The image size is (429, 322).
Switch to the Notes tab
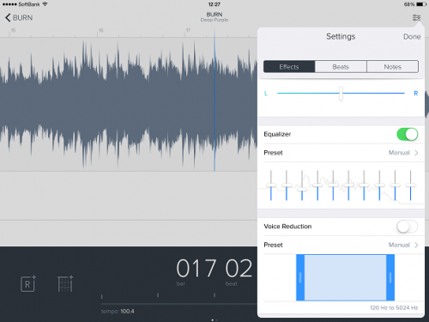click(392, 67)
